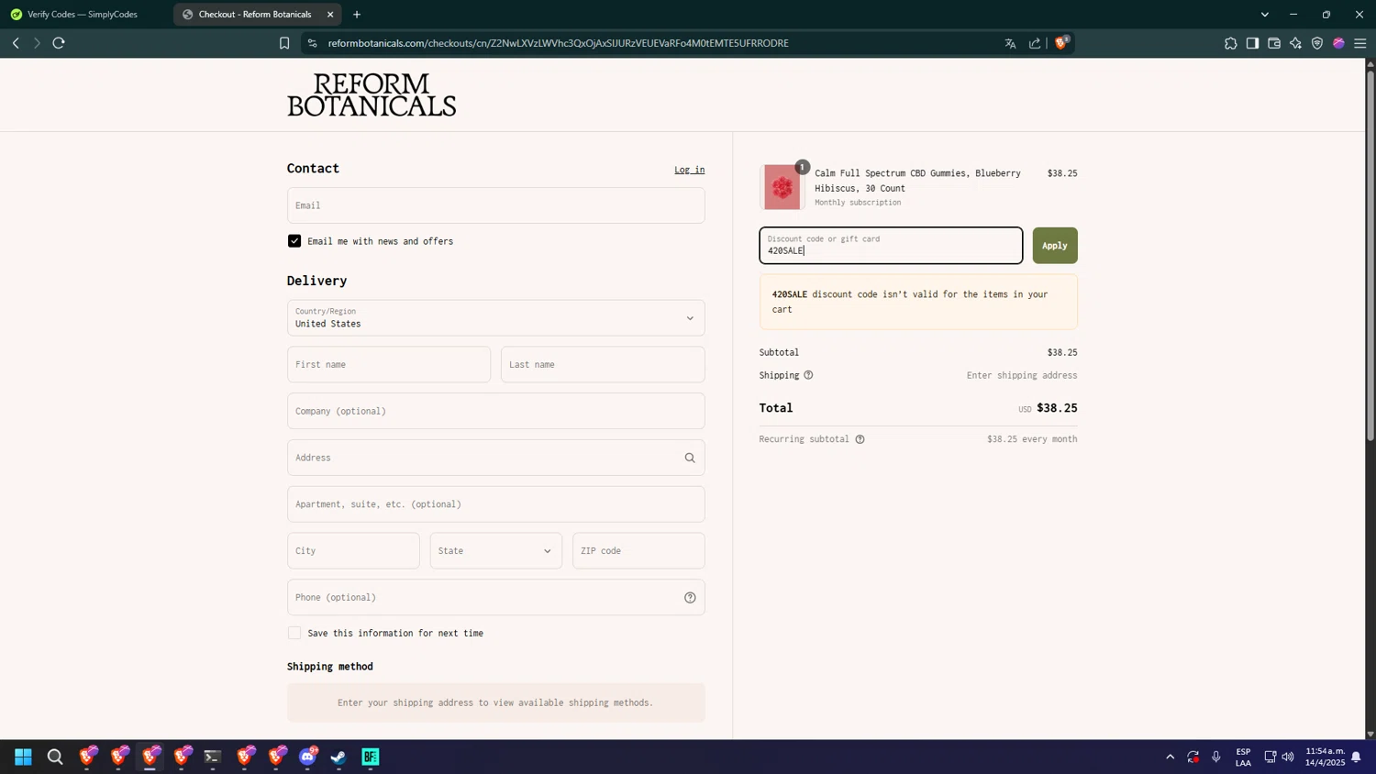
Task: Open terminal app from taskbar
Action: pos(213,757)
